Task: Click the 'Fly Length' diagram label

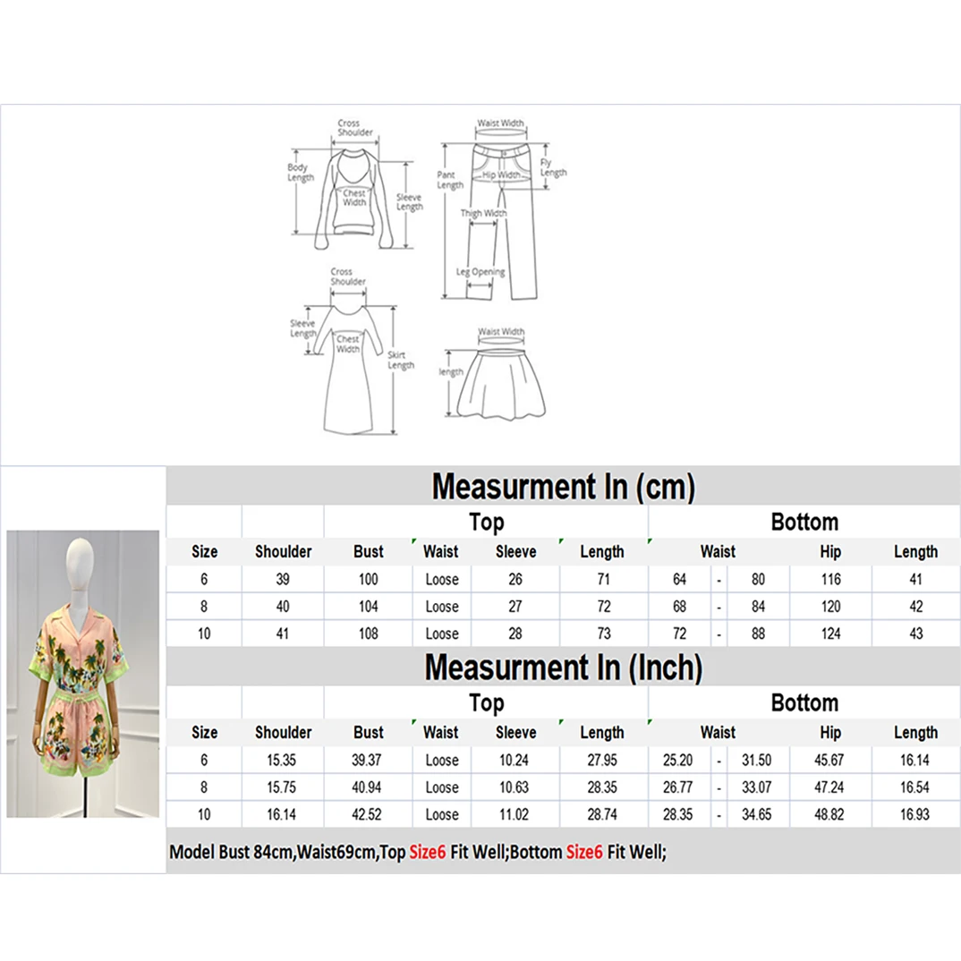Action: click(553, 167)
